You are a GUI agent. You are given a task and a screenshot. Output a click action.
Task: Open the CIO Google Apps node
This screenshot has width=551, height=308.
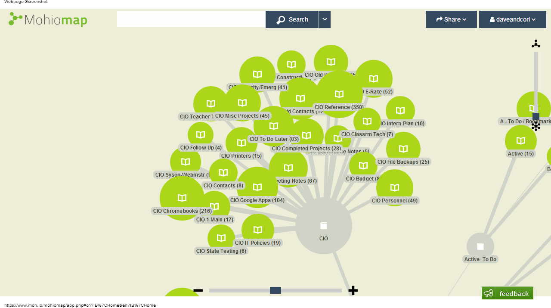pyautogui.click(x=257, y=187)
